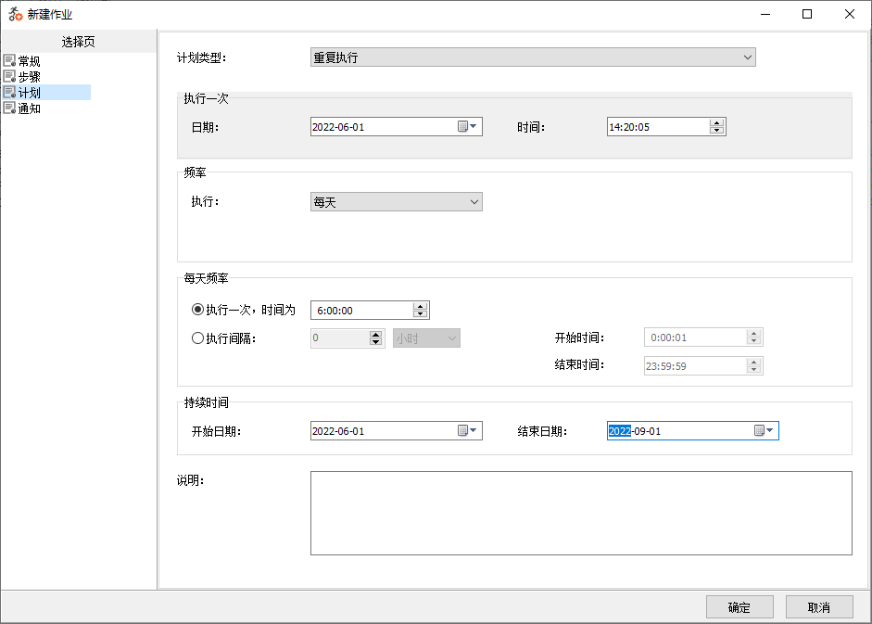Decrease the 14:20:05 time spinner
Screen dimensions: 872x624
[717, 130]
